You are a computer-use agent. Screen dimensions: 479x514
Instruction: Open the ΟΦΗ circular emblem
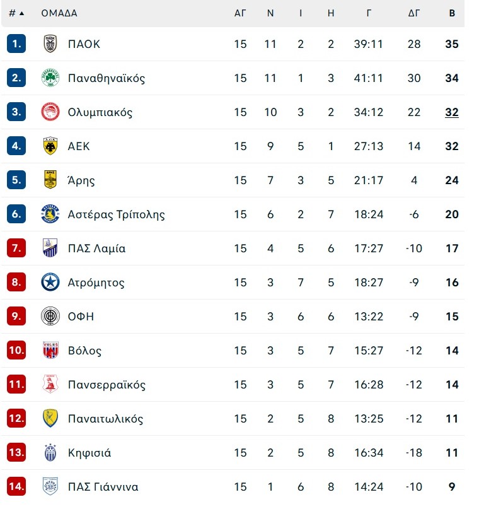(x=50, y=316)
